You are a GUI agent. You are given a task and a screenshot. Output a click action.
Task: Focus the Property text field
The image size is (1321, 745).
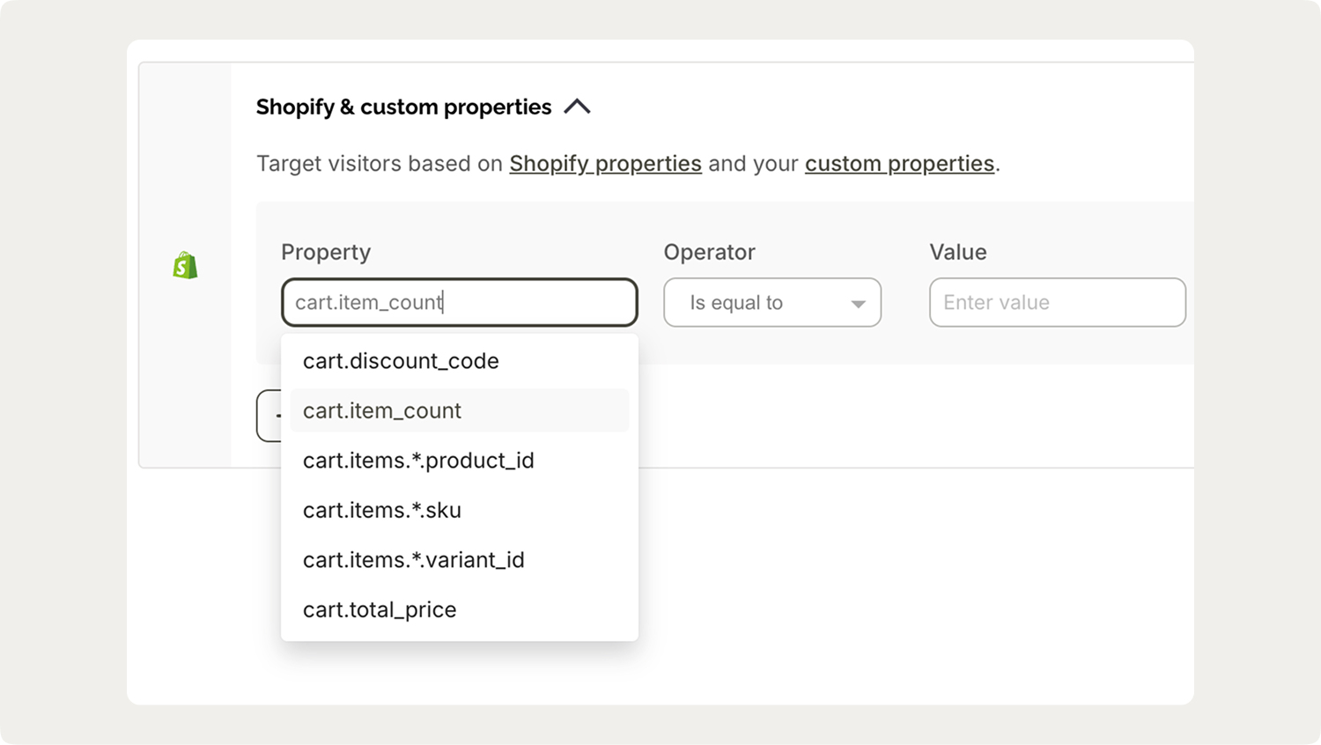(459, 302)
